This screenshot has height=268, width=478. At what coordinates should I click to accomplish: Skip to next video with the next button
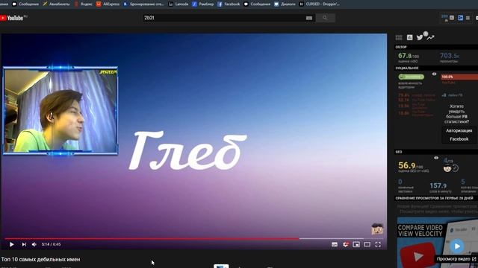click(x=24, y=244)
